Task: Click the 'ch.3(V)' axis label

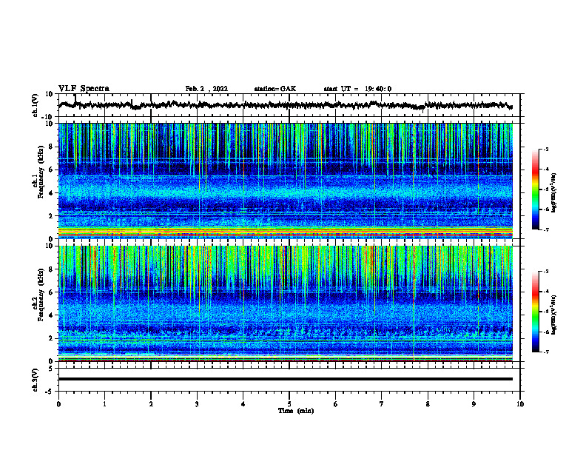Action: pos(36,380)
